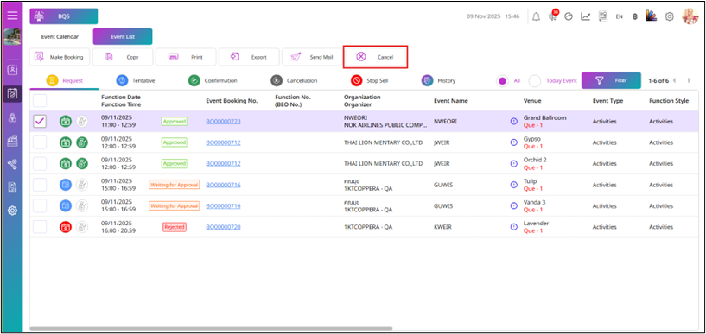Uncheck the checkbox for booking BQ00000723
The width and height of the screenshot is (706, 334).
(40, 121)
